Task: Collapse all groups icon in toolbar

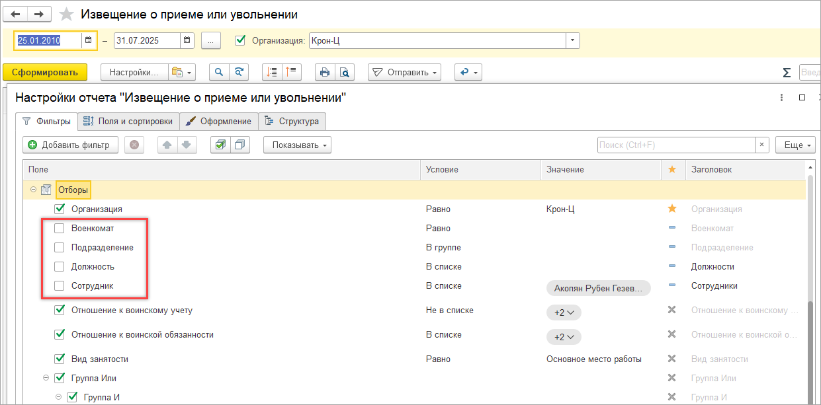Action: 271,72
